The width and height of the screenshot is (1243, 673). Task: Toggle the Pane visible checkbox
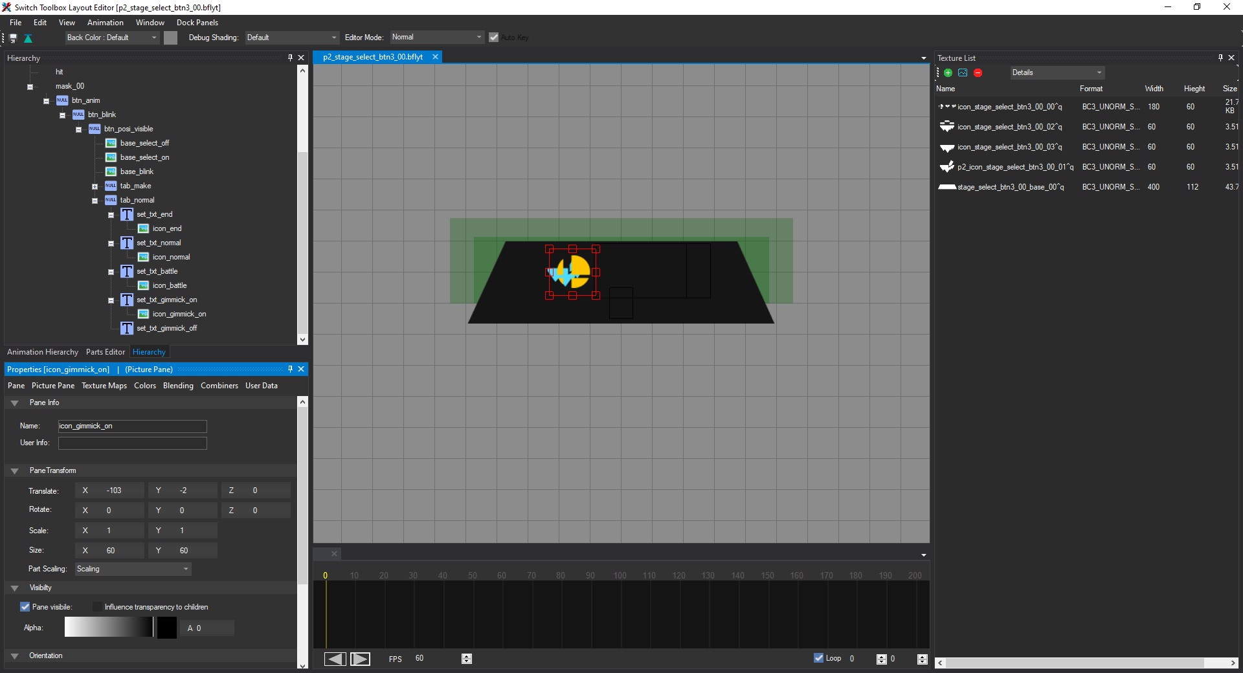point(25,607)
